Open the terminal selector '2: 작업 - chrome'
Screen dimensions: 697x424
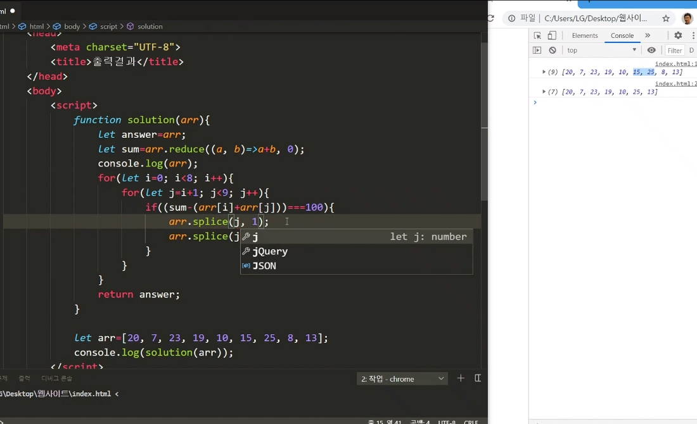(402, 378)
